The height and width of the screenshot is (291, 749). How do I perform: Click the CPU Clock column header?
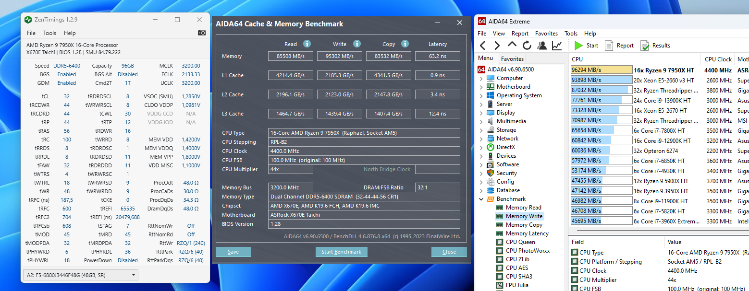718,59
